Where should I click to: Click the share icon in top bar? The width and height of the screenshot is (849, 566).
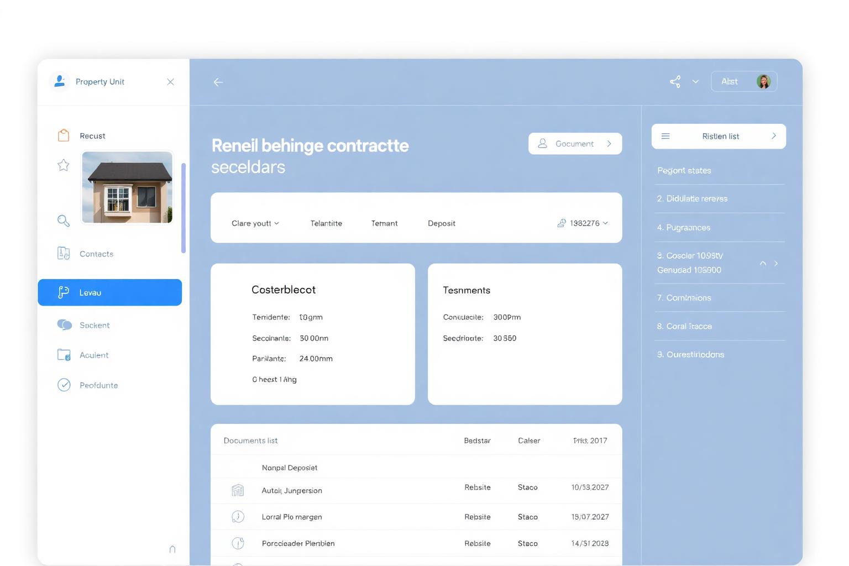click(675, 82)
